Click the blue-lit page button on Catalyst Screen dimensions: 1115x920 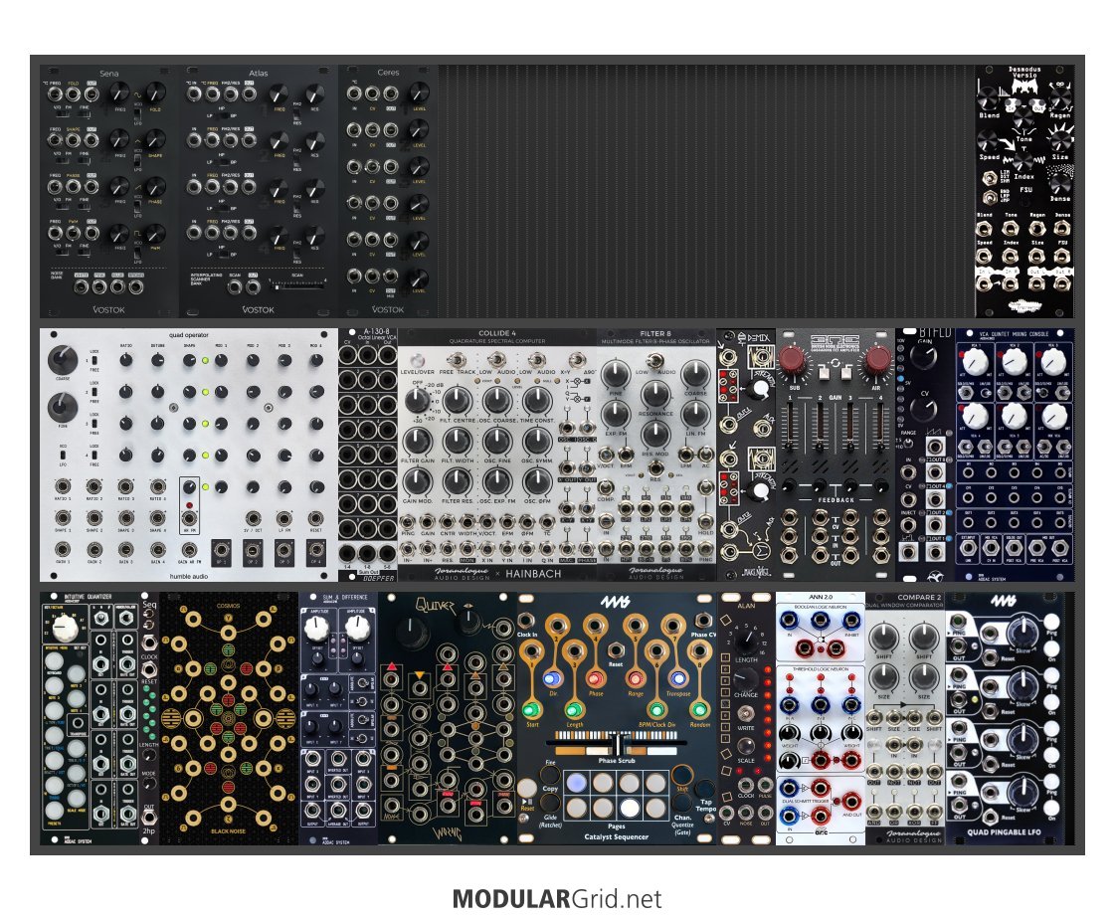577,783
